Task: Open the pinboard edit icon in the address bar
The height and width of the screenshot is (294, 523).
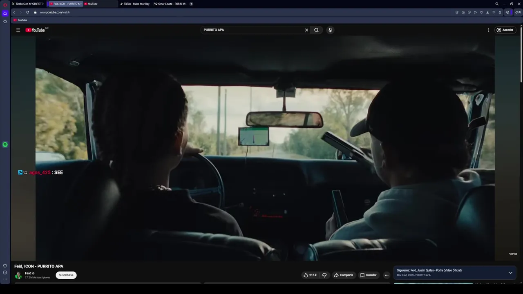Action: tap(457, 12)
